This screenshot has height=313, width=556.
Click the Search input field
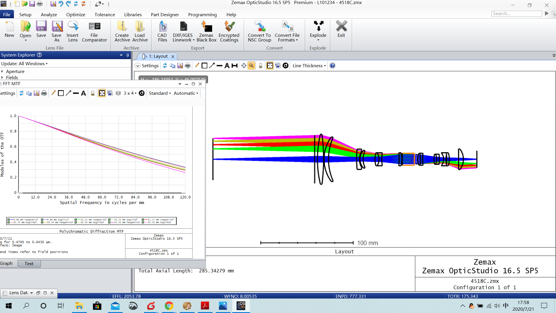pyautogui.click(x=516, y=14)
